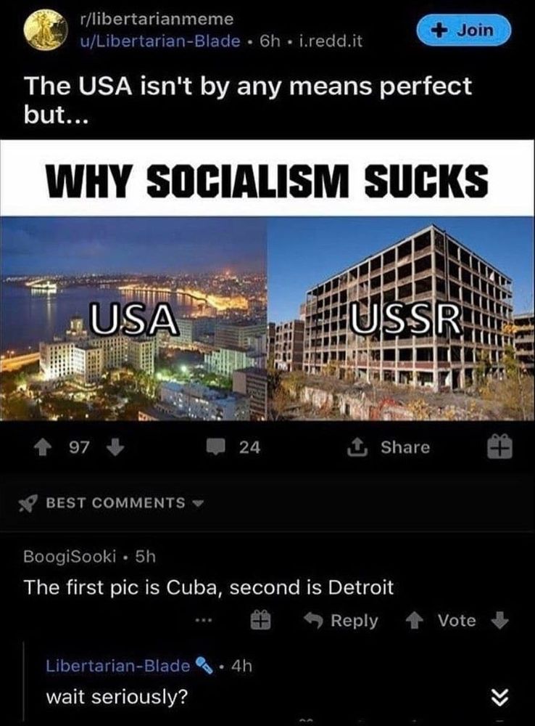Tap the Share upload icon
This screenshot has width=535, height=726.
357,447
